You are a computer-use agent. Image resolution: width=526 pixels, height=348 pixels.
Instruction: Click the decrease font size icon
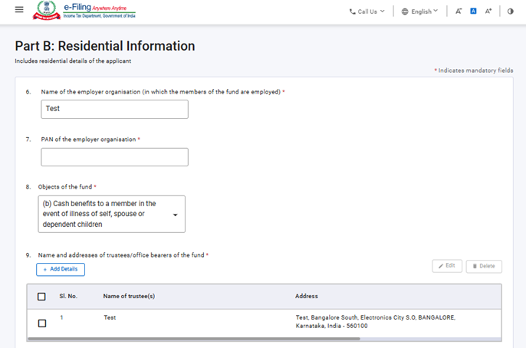(x=459, y=11)
